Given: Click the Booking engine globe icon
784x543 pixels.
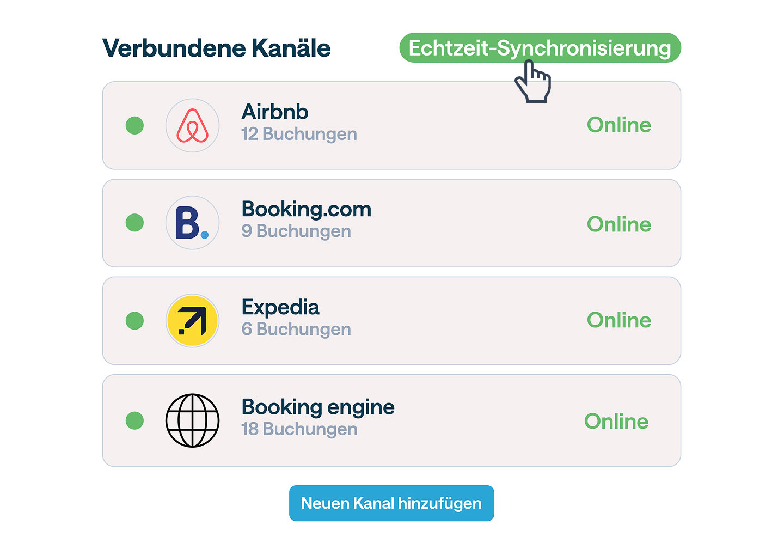Looking at the screenshot, I should point(193,420).
